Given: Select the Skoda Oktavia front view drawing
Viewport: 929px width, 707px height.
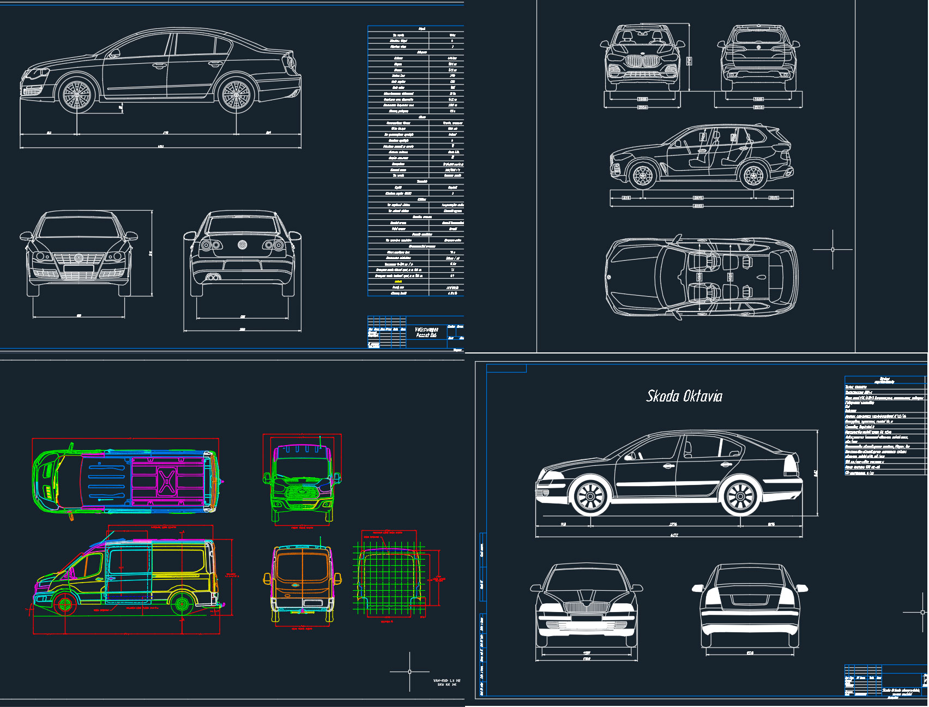Looking at the screenshot, I should pyautogui.click(x=587, y=605).
